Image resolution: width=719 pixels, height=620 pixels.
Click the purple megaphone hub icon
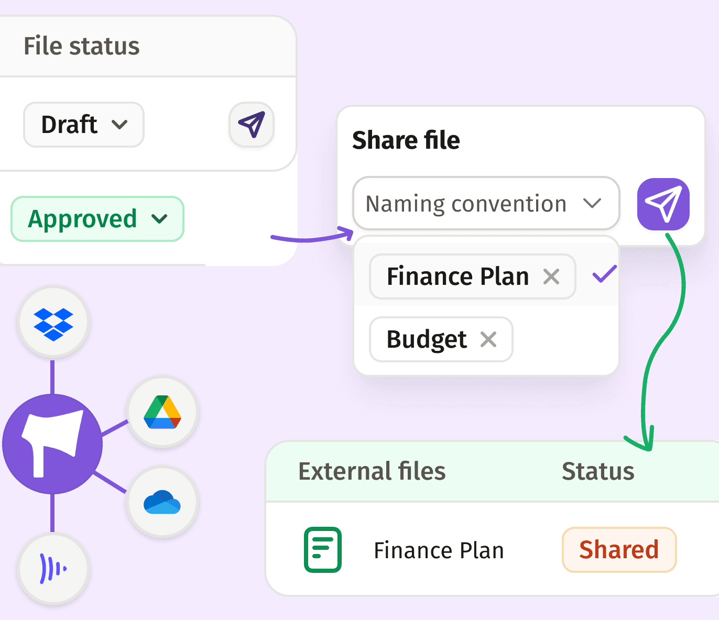[x=52, y=444]
